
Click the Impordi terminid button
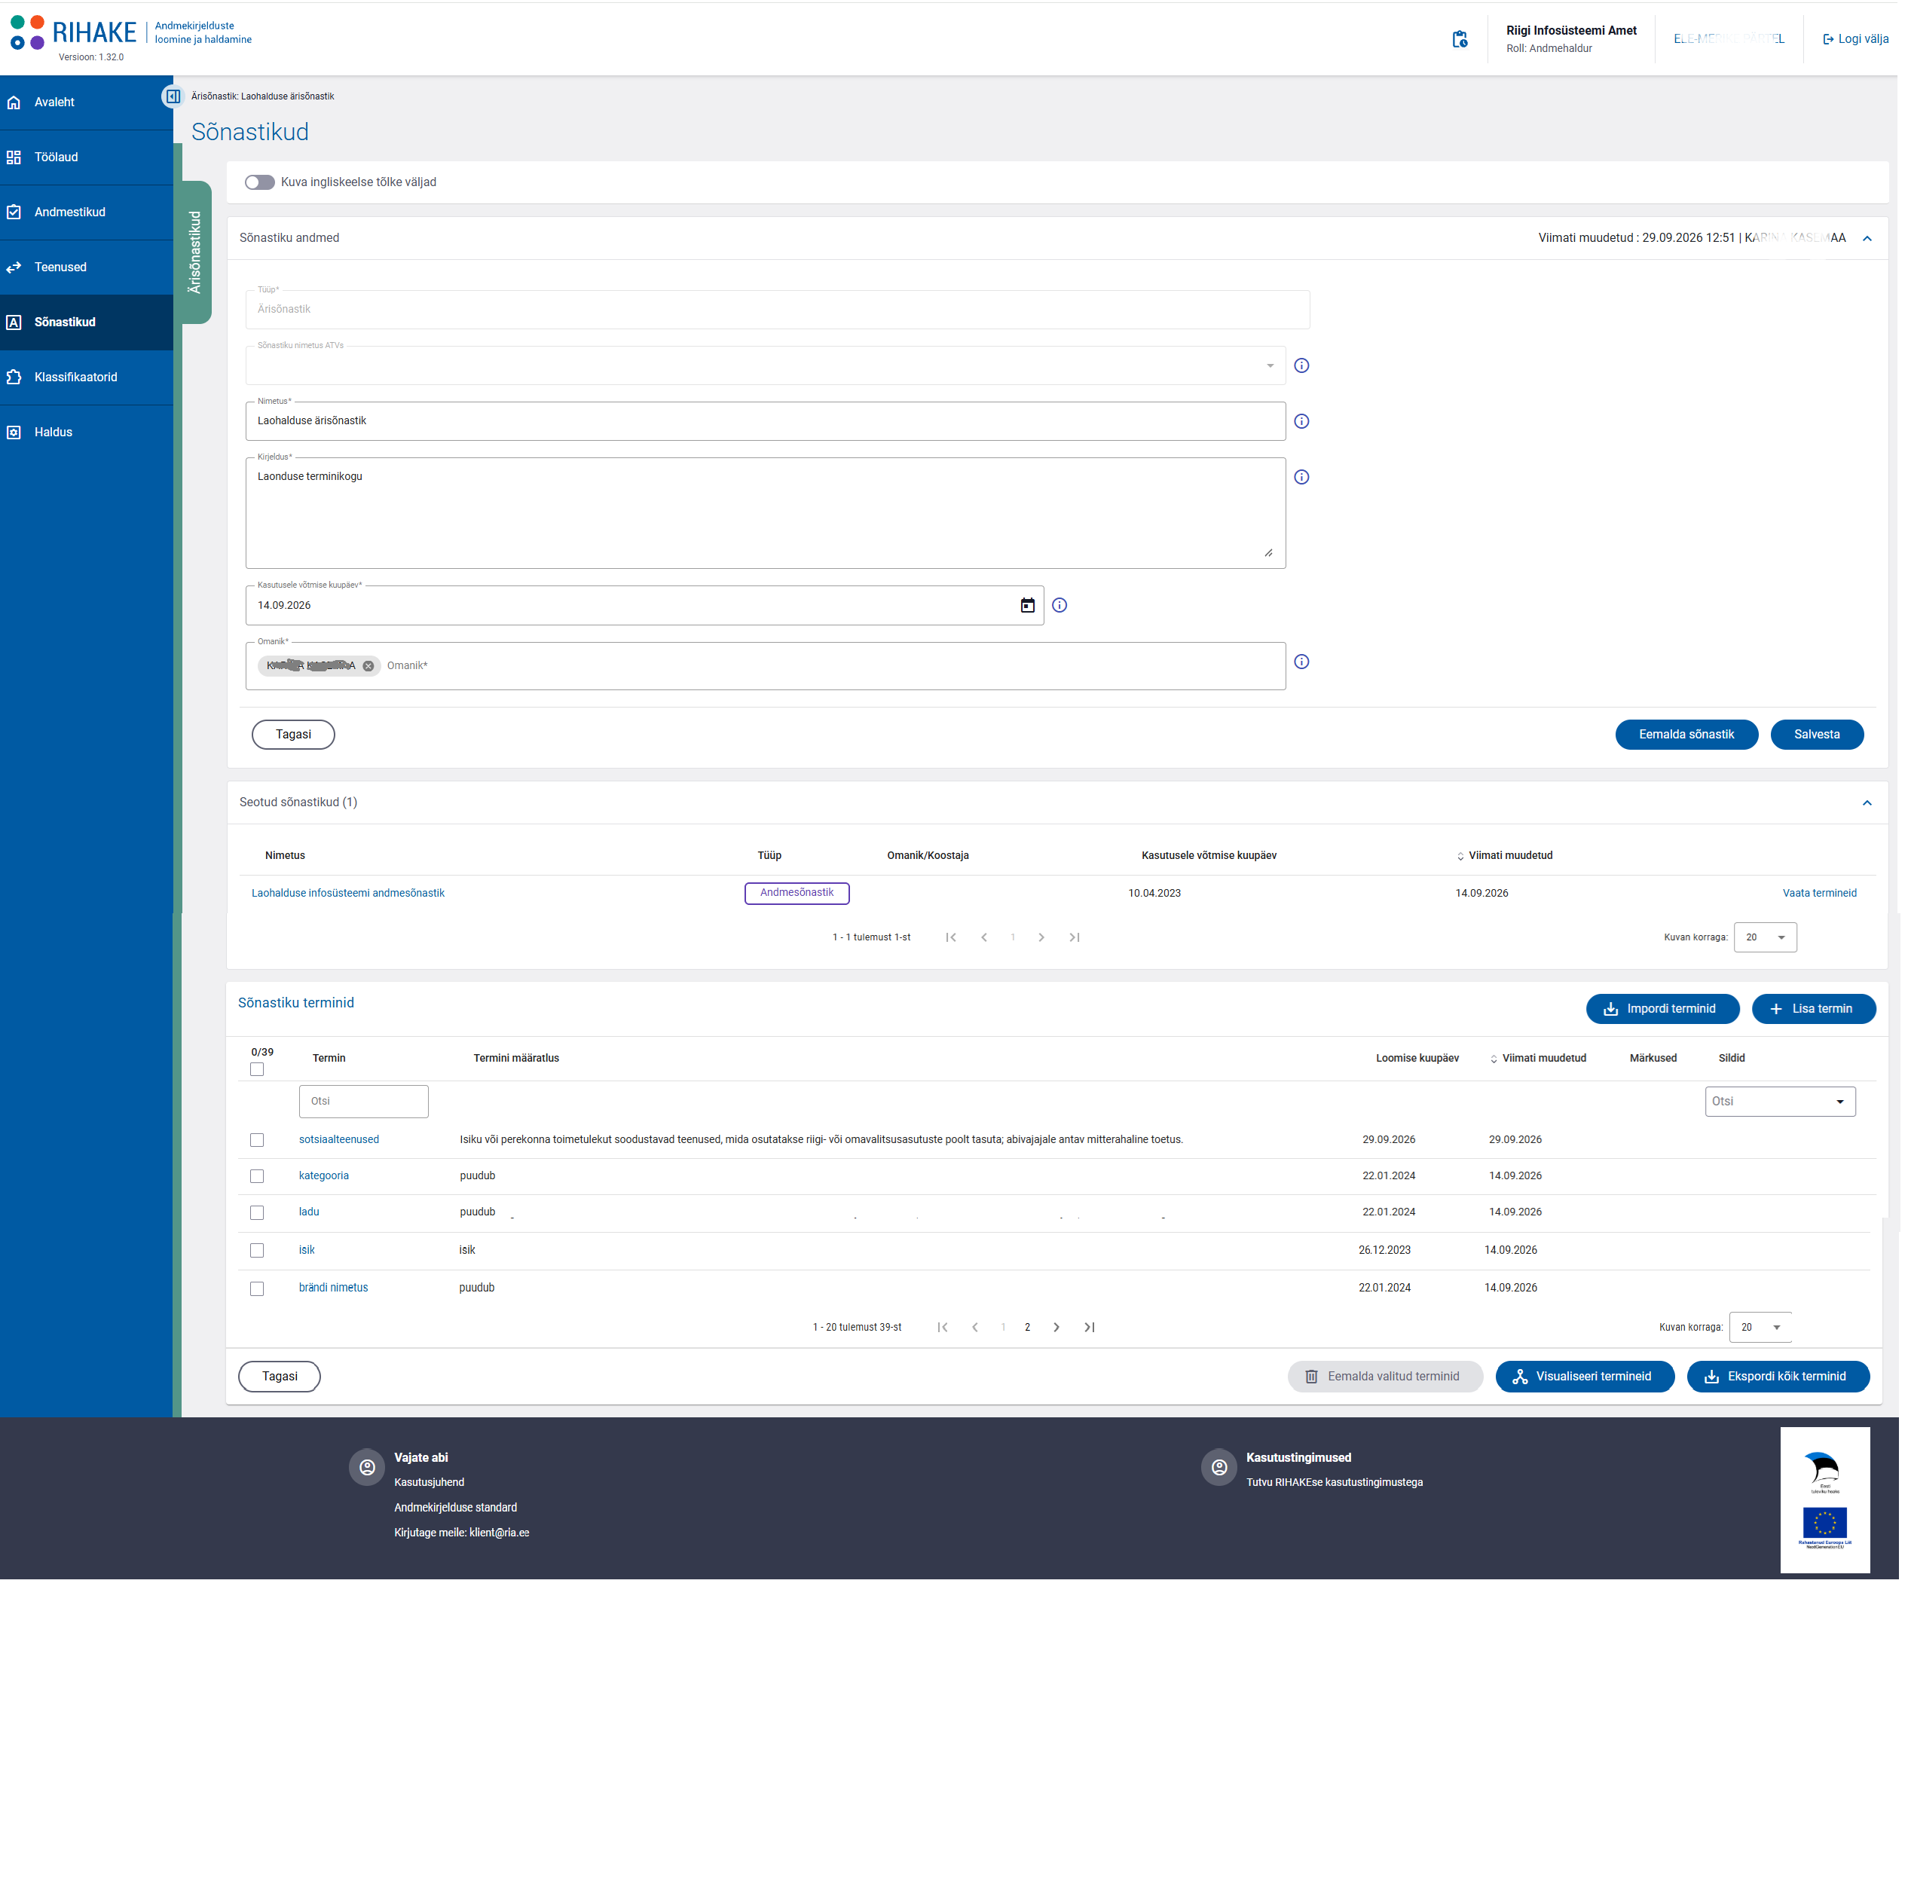(1662, 1008)
